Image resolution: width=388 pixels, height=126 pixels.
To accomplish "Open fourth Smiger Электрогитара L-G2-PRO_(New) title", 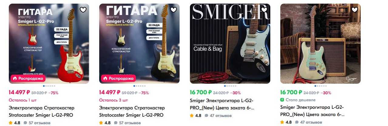I will (312, 111).
